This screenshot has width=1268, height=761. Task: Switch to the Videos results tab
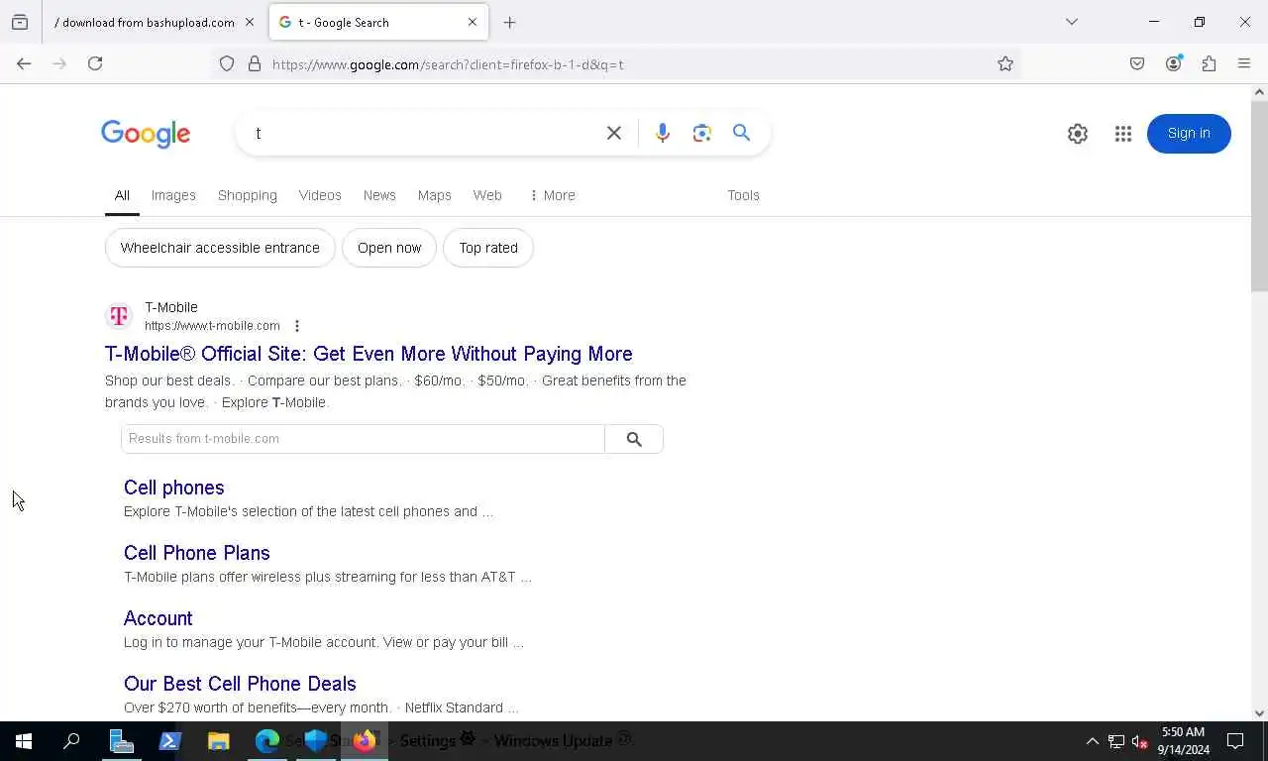(320, 195)
